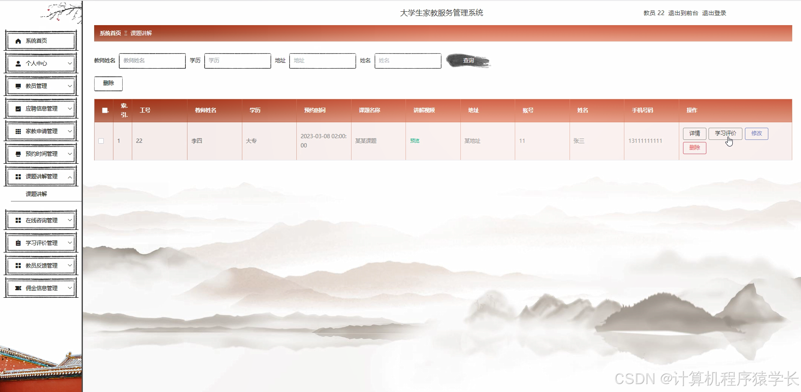The height and width of the screenshot is (392, 801).
Task: Expand the 教员反馈管理 chevron
Action: click(70, 266)
